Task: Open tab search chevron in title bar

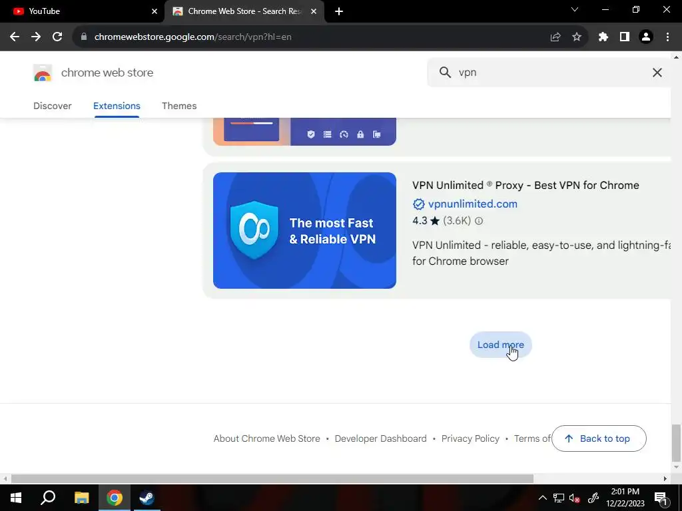Action: [575, 9]
